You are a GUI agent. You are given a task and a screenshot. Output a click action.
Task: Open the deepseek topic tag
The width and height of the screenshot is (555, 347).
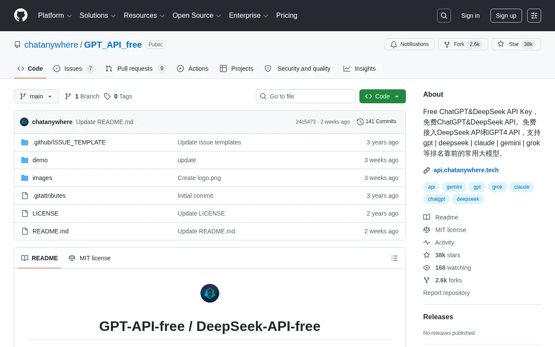[468, 199]
